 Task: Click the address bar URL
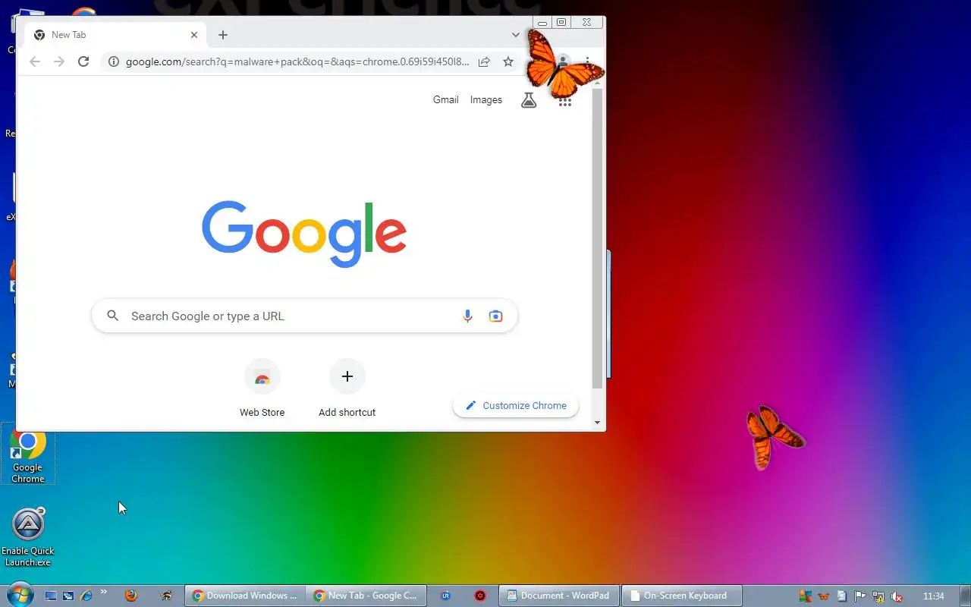pos(297,61)
